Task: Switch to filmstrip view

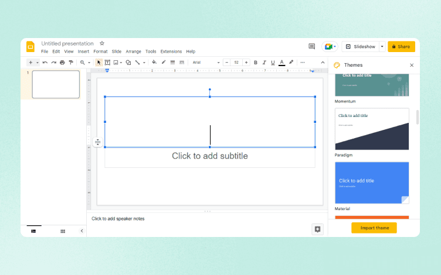Action: pyautogui.click(x=33, y=231)
